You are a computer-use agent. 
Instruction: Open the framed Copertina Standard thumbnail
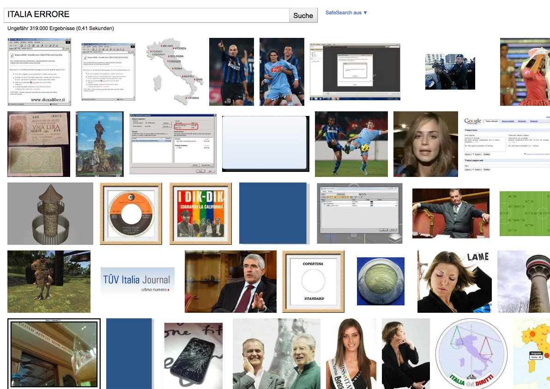(x=313, y=282)
